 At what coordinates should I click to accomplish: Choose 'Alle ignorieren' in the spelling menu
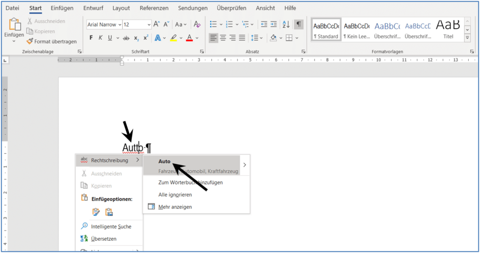pyautogui.click(x=175, y=194)
